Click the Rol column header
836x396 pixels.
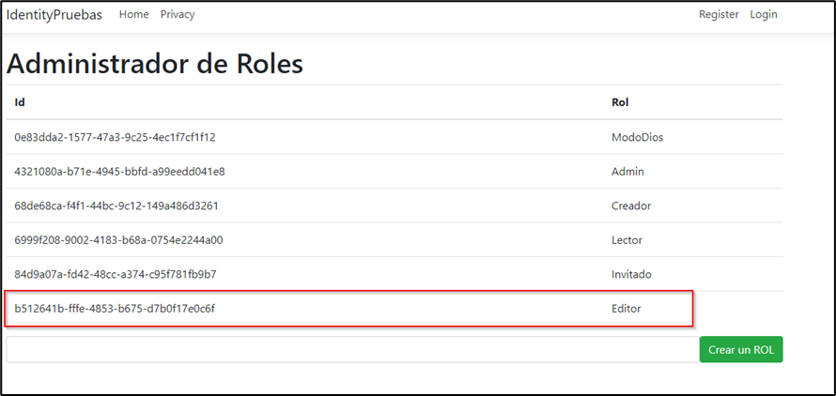coord(620,102)
